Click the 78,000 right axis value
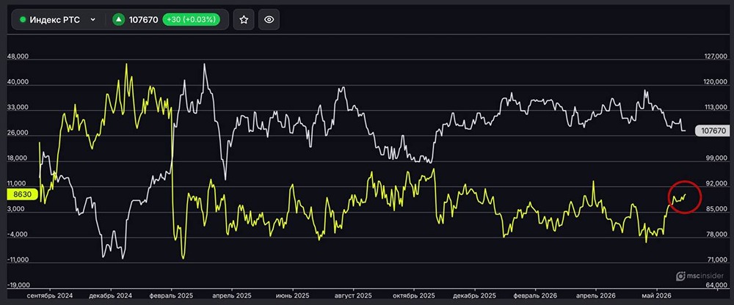 (717, 235)
